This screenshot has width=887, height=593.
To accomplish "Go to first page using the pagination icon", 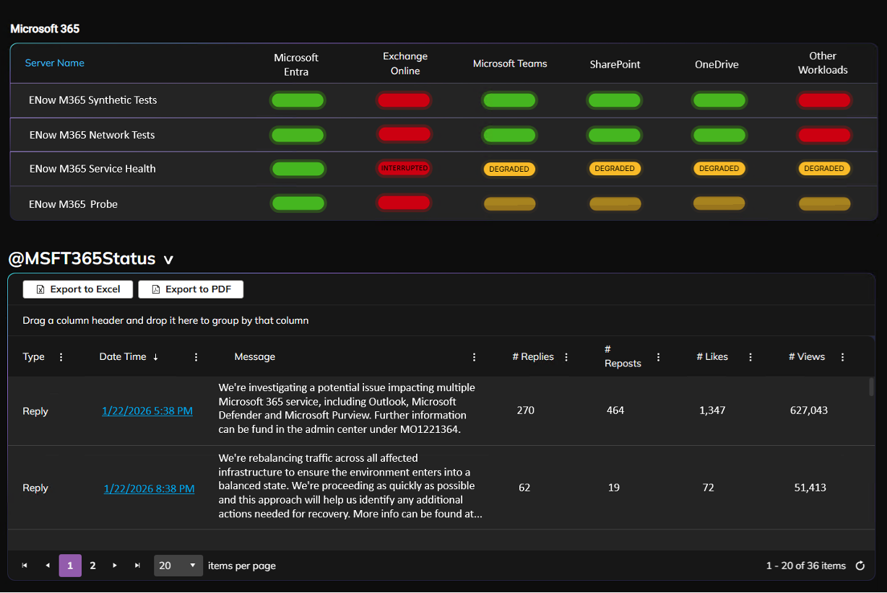I will pos(24,566).
